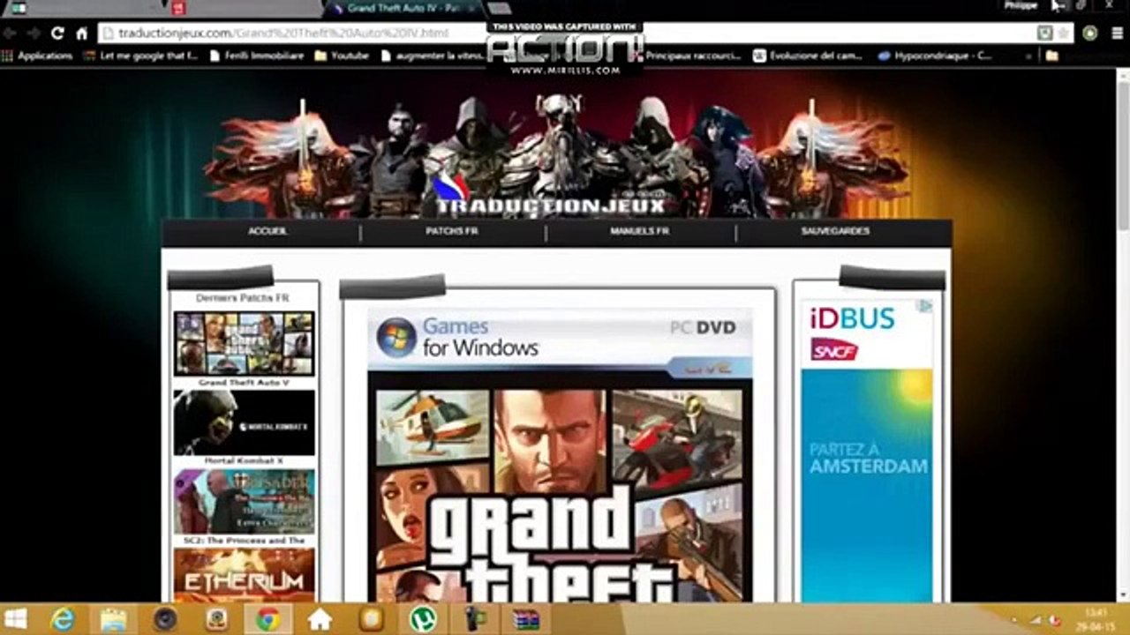Switch to the Grand Theft Auto IV tab
This screenshot has width=1130, height=635.
403,9
